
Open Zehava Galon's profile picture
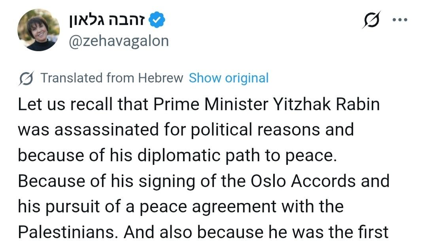click(x=38, y=30)
